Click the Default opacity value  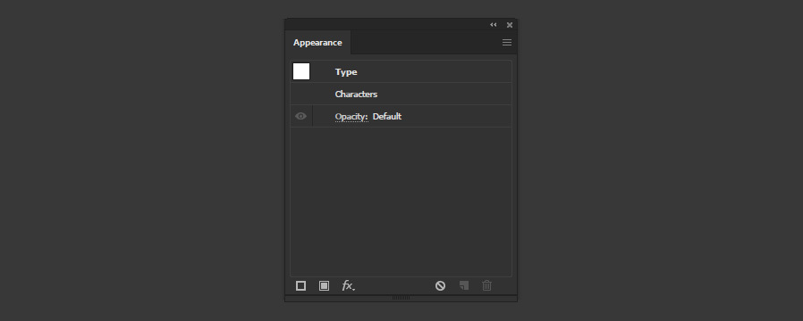coord(387,116)
